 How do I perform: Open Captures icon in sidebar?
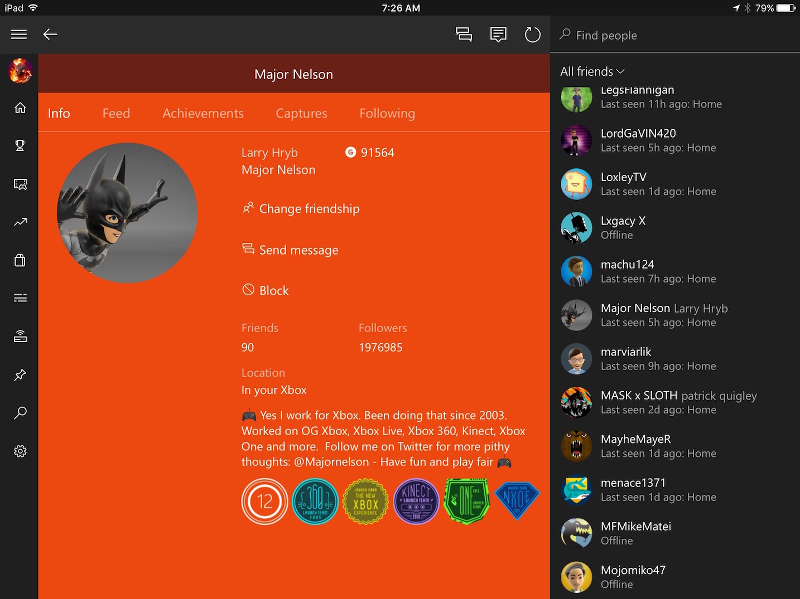tap(20, 184)
